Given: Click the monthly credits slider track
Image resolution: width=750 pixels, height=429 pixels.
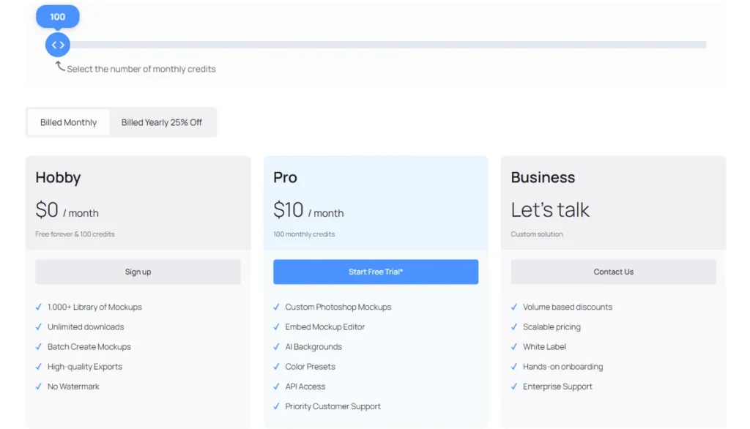Looking at the screenshot, I should coord(382,45).
